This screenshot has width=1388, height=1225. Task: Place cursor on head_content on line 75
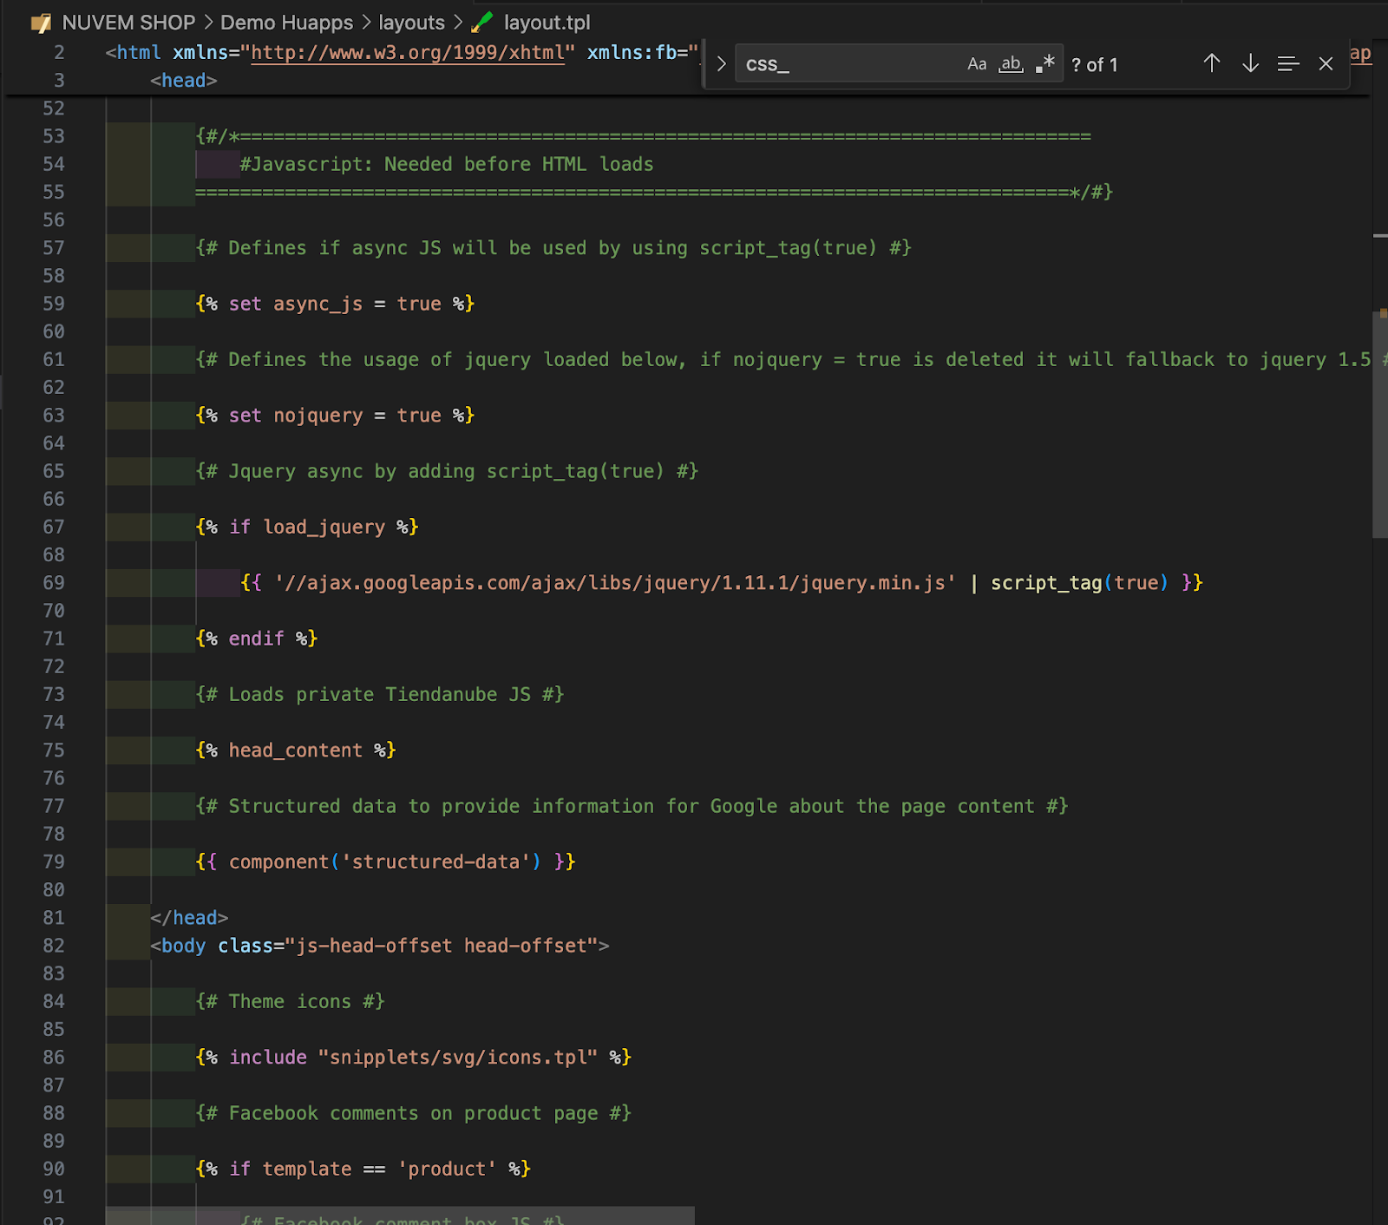click(x=295, y=750)
